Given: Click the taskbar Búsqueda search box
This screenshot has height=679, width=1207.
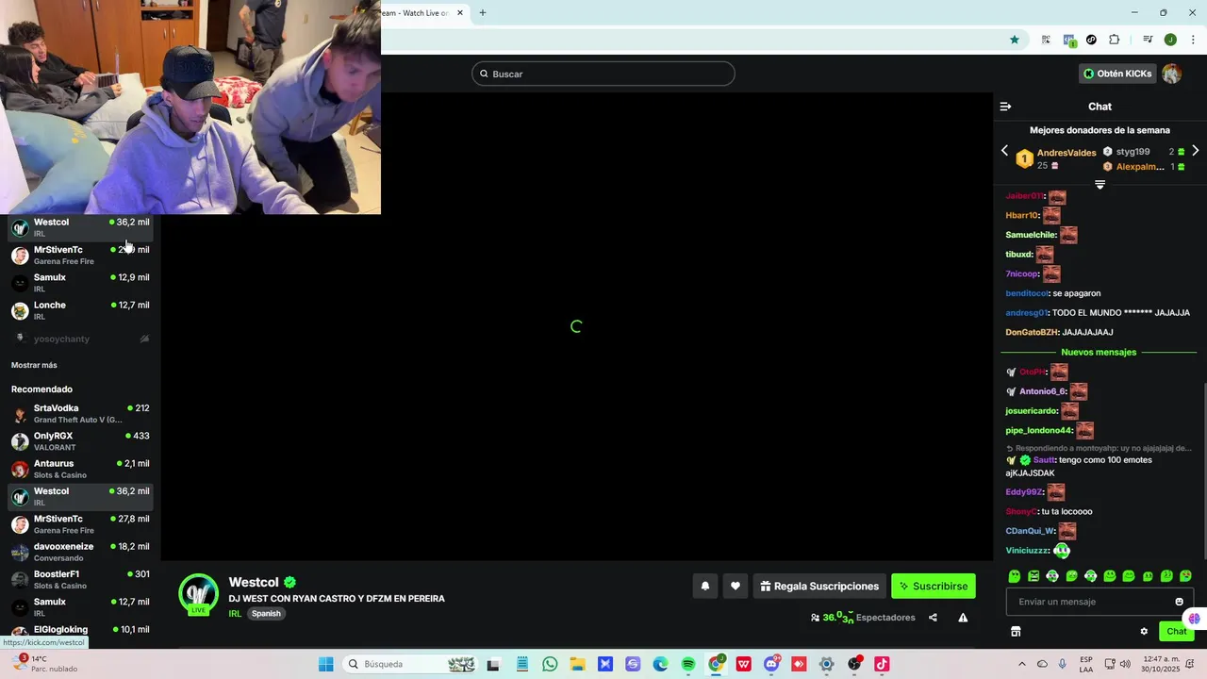Looking at the screenshot, I should tap(408, 664).
